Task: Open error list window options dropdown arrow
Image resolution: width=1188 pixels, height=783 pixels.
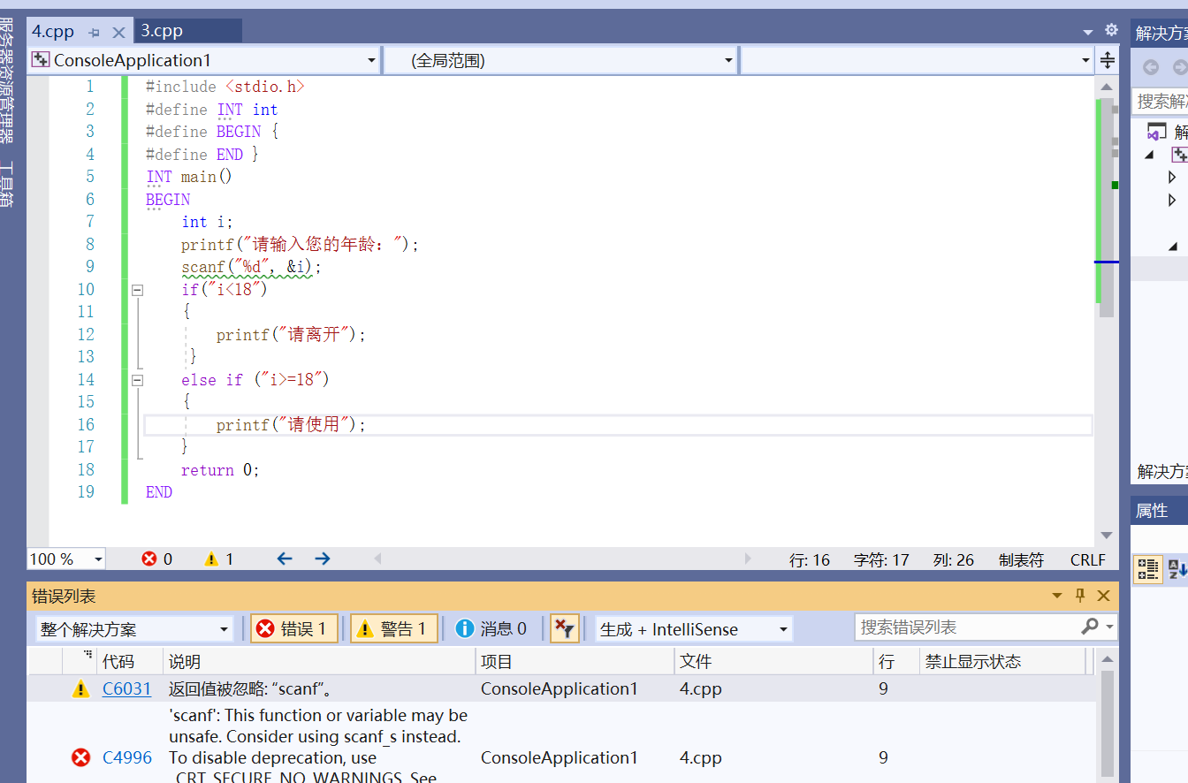Action: [x=1057, y=597]
